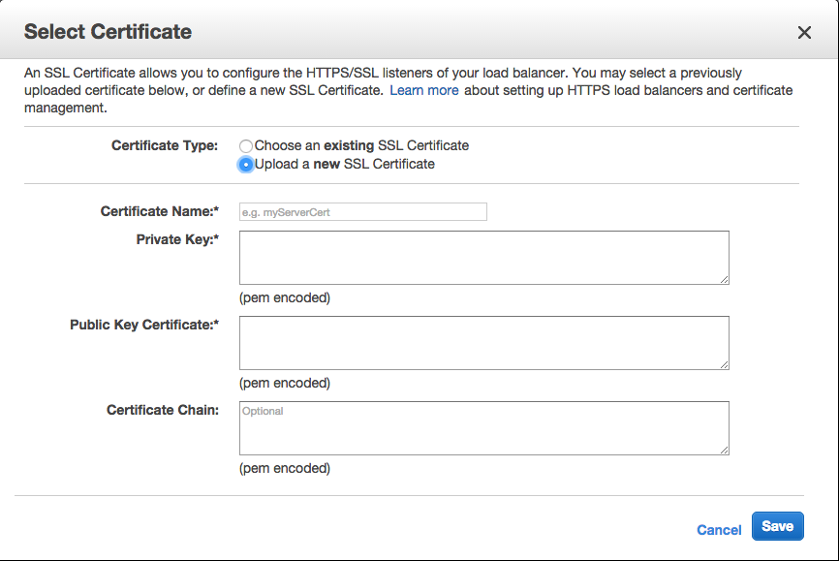This screenshot has width=839, height=561.
Task: Click the Certificate Name label
Action: 160,211
